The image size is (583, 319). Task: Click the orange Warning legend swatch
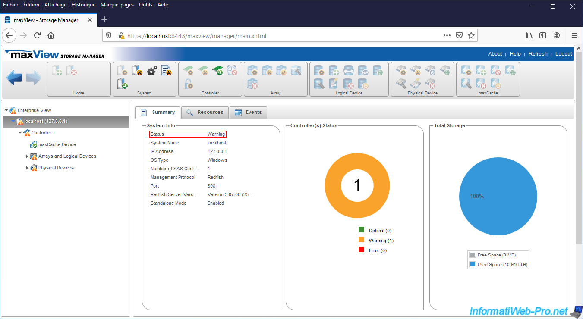pos(362,240)
